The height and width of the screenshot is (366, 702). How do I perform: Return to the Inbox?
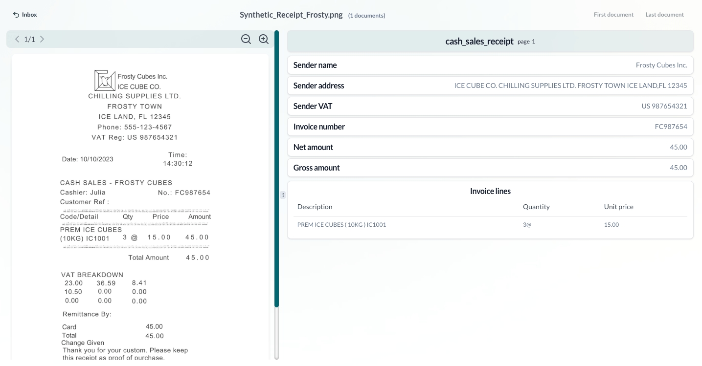point(29,15)
